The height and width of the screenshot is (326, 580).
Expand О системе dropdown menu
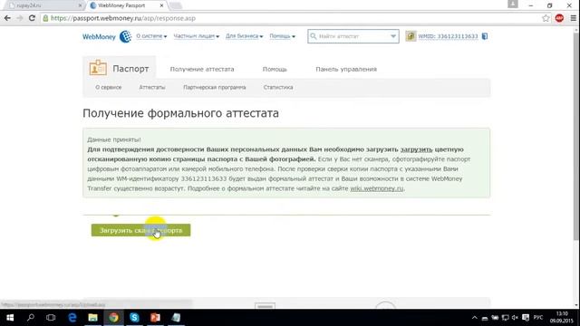[151, 36]
